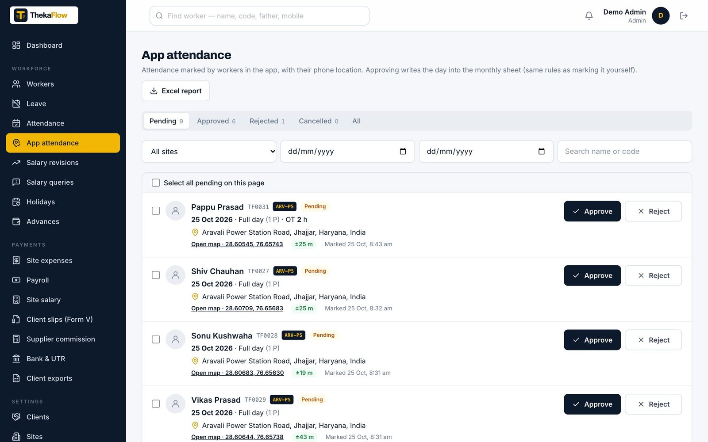Click the Demo Admin avatar circle
Viewport: 708px width, 442px height.
pos(661,16)
